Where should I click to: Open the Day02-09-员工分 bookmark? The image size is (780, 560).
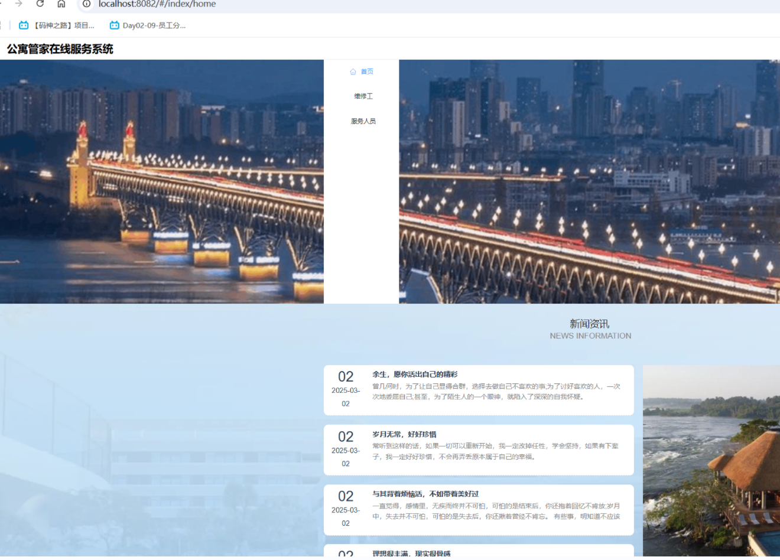pyautogui.click(x=154, y=25)
